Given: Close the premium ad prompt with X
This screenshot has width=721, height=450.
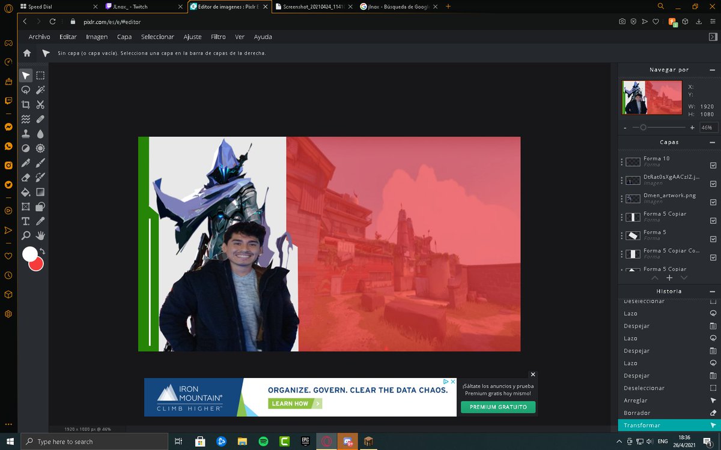Looking at the screenshot, I should coord(532,374).
